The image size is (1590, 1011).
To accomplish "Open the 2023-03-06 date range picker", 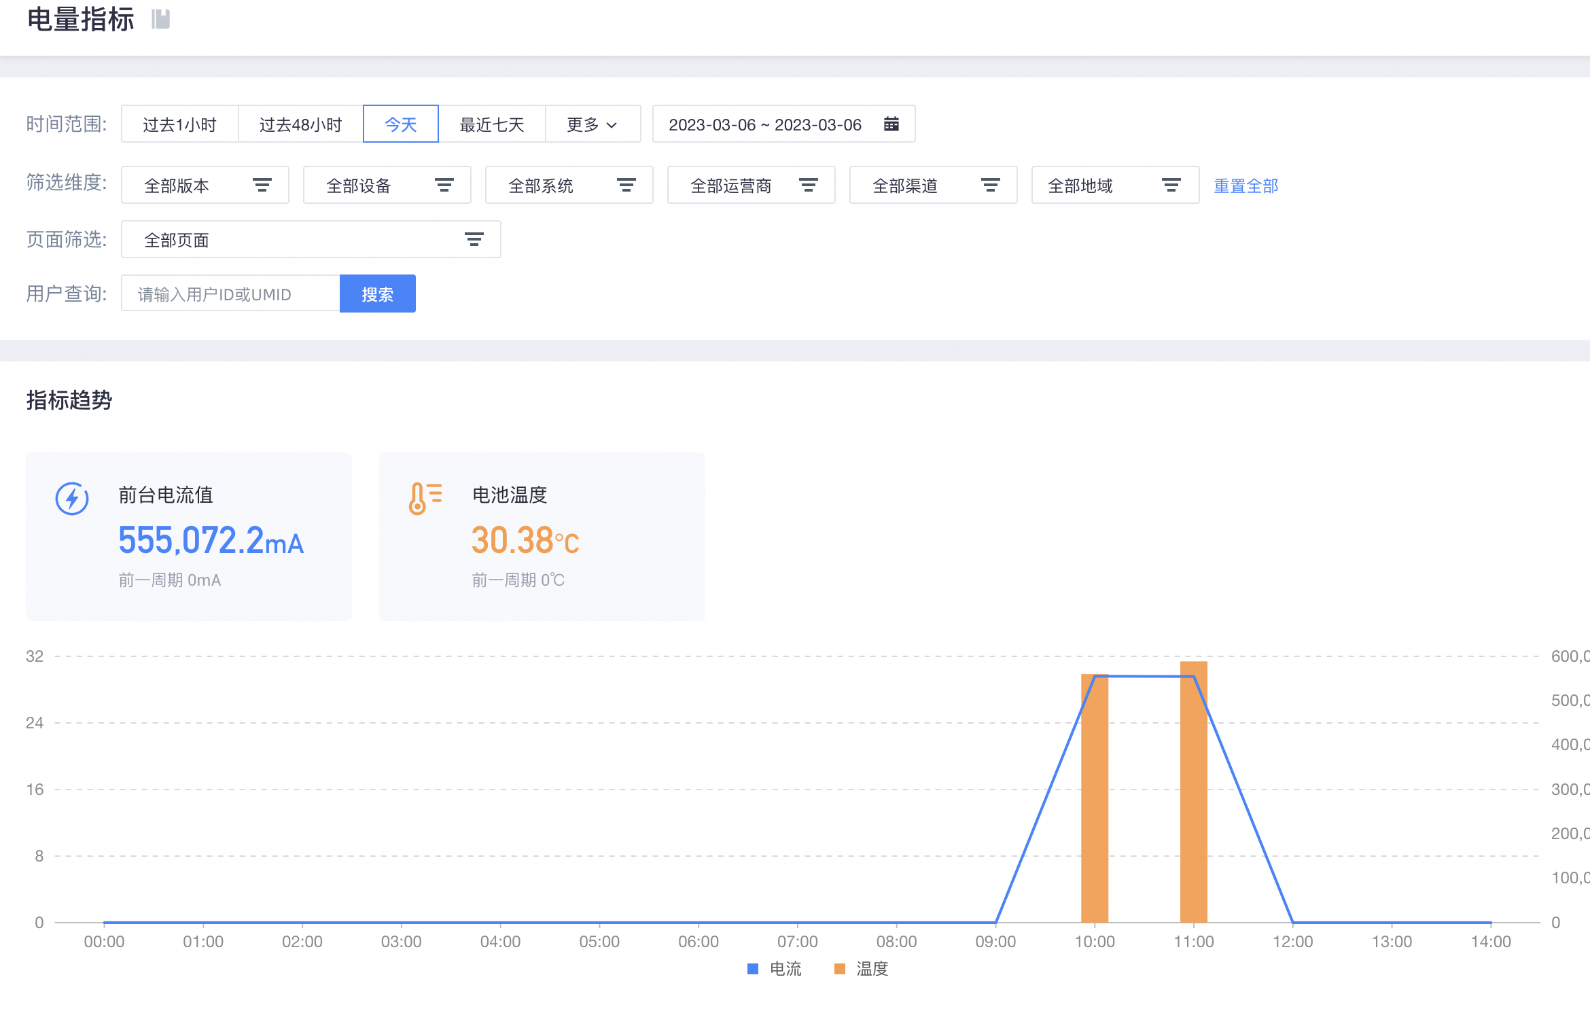I will pyautogui.click(x=783, y=124).
